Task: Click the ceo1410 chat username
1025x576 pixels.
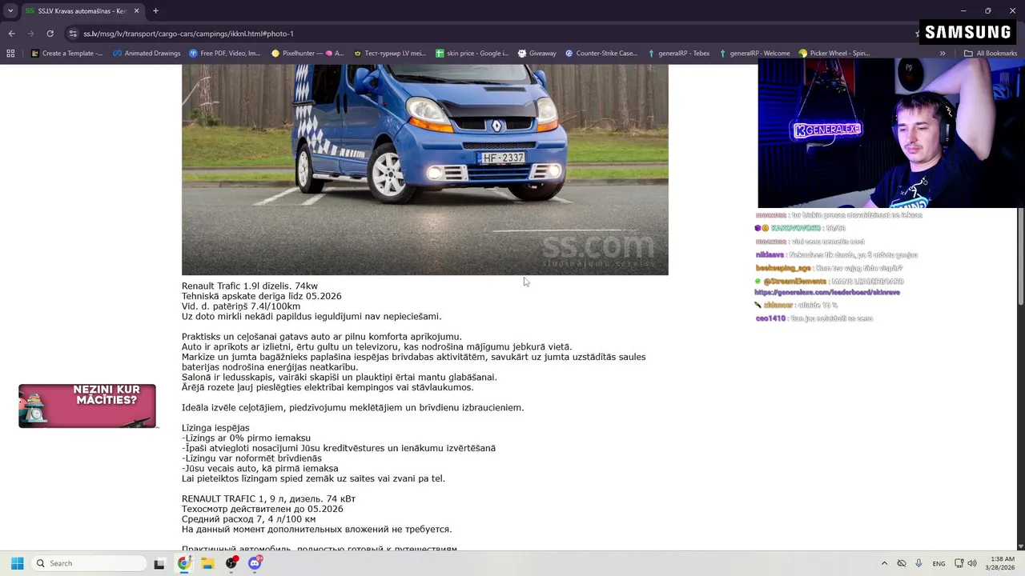Action: coord(770,318)
